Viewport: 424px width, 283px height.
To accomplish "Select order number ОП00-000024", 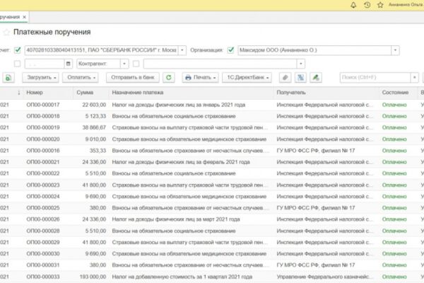I will tap(43, 197).
